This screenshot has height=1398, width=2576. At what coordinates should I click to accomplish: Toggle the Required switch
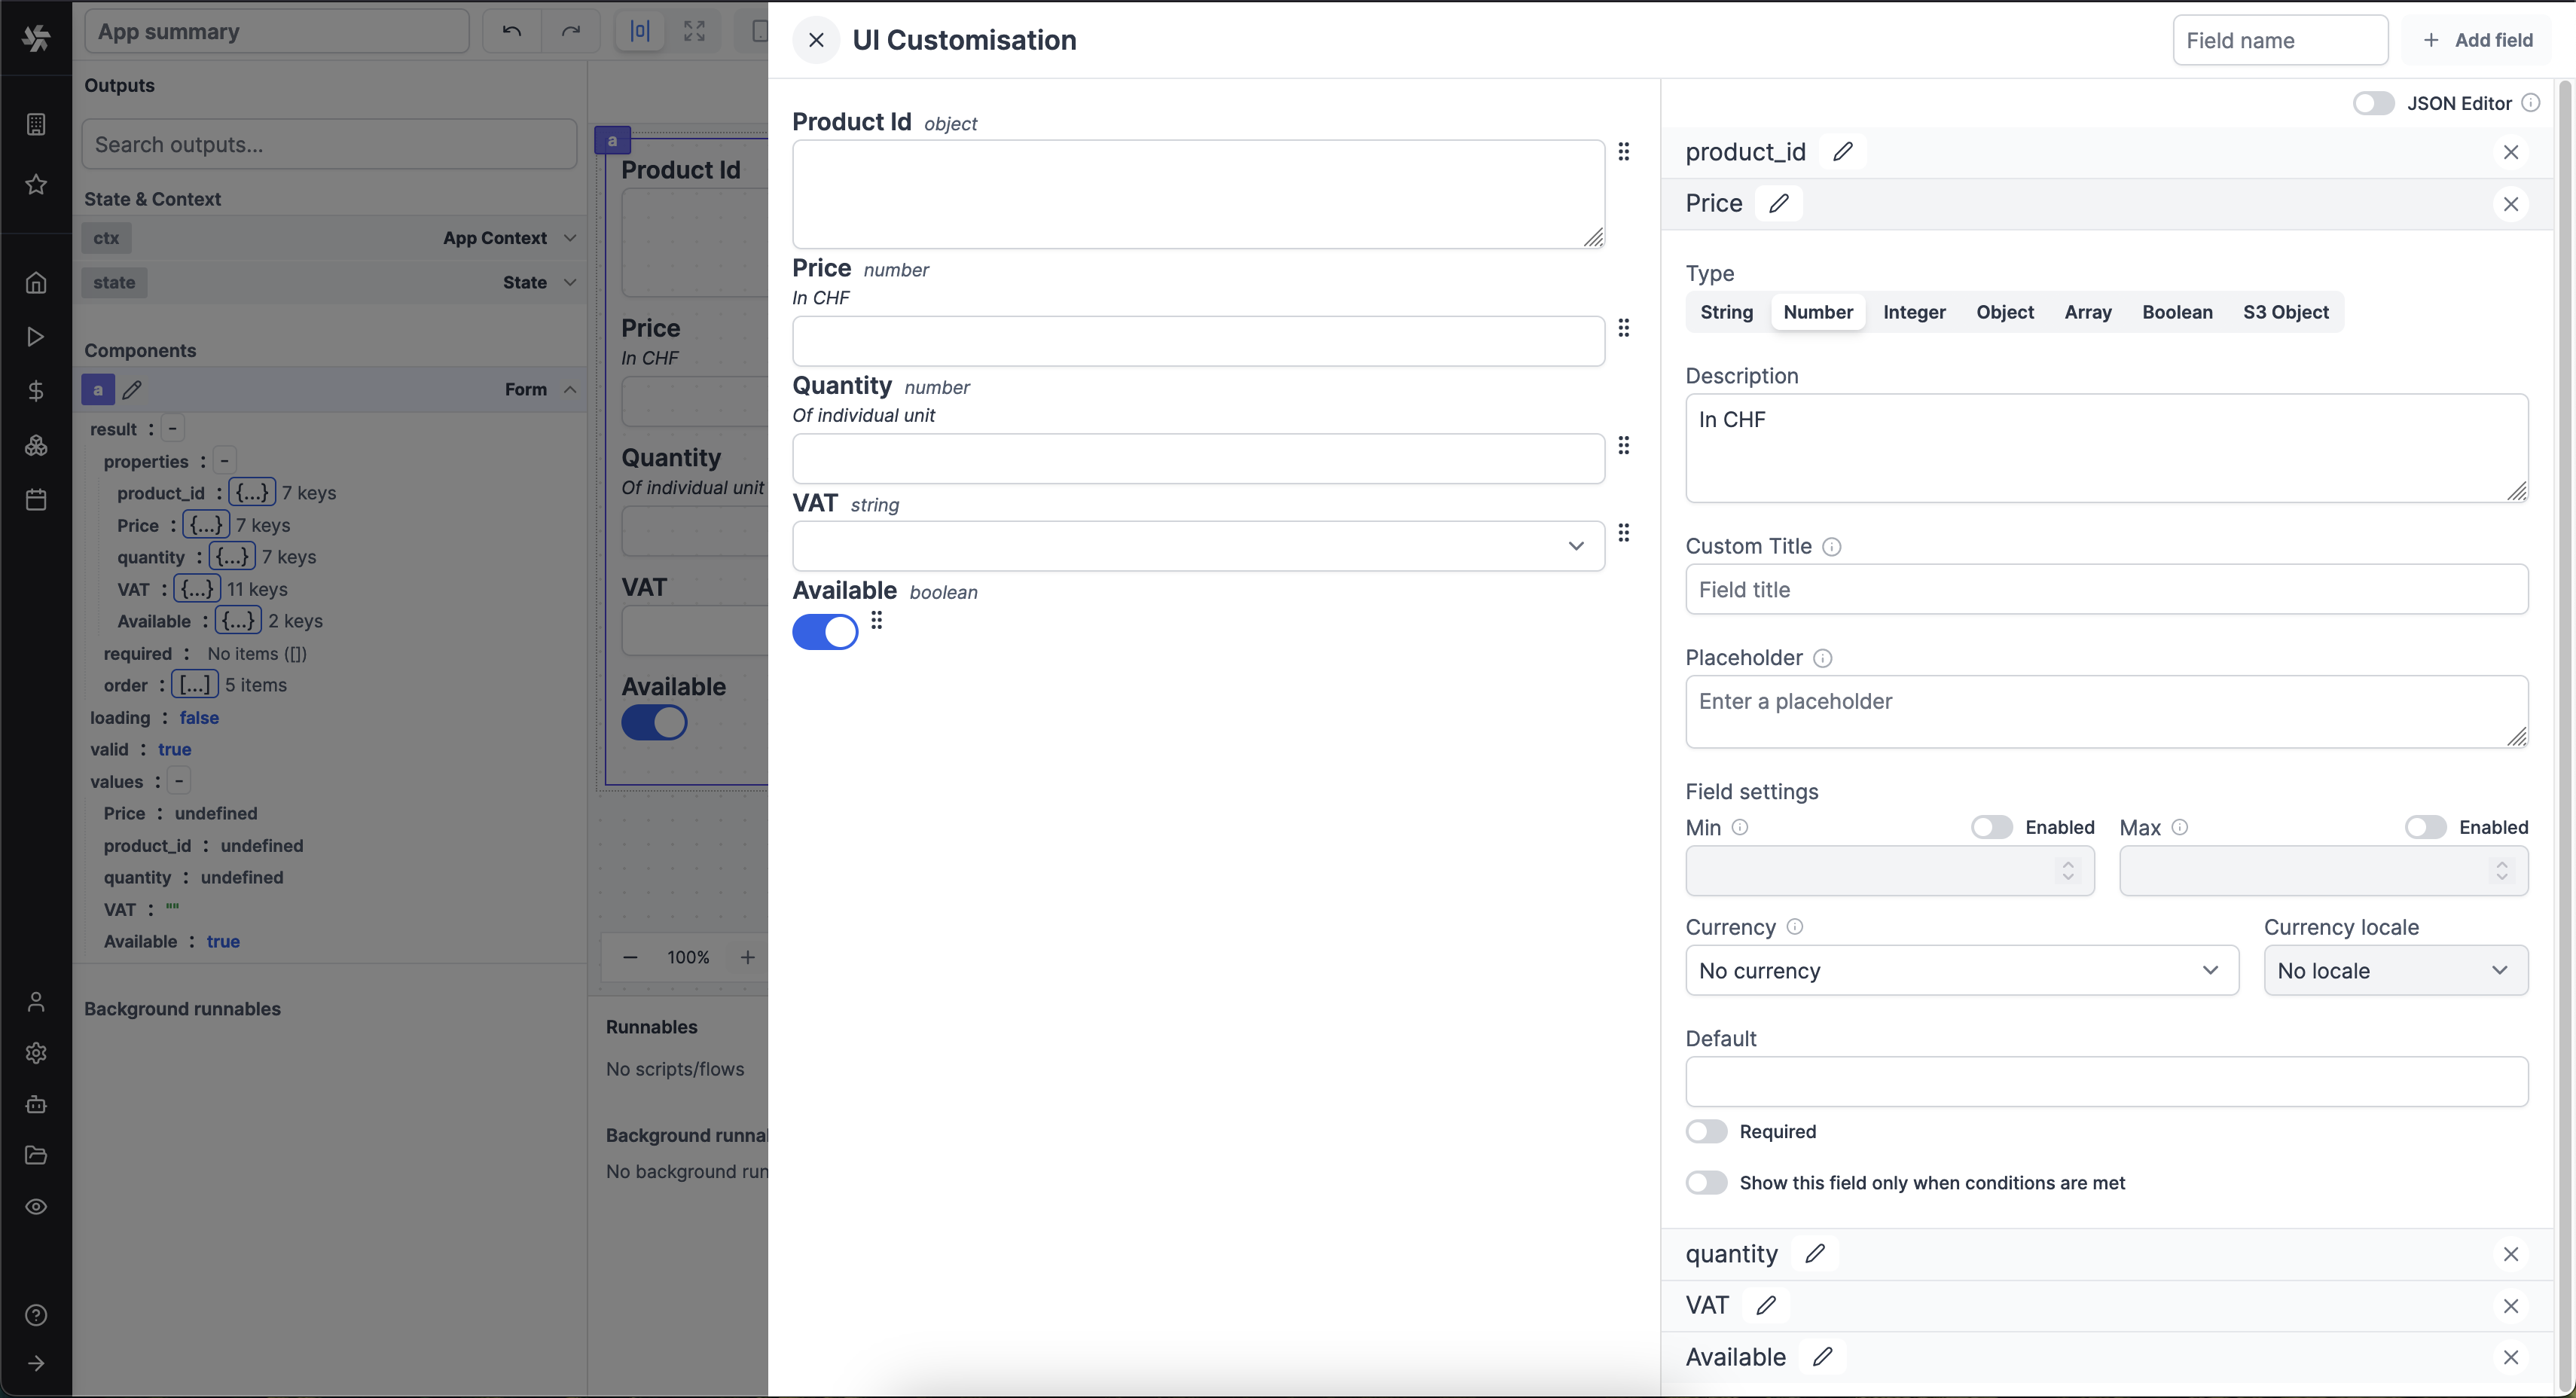pyautogui.click(x=1706, y=1131)
